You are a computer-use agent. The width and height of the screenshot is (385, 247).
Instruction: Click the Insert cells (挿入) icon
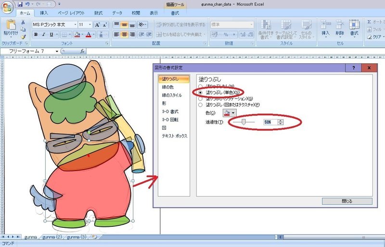point(326,28)
